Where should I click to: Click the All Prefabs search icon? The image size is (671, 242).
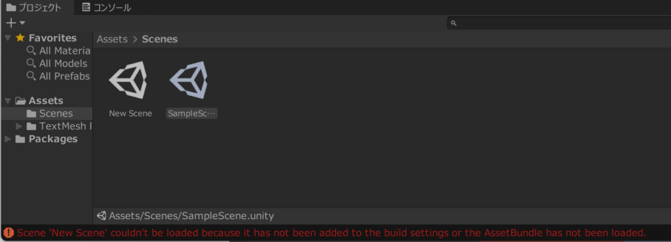coord(31,76)
